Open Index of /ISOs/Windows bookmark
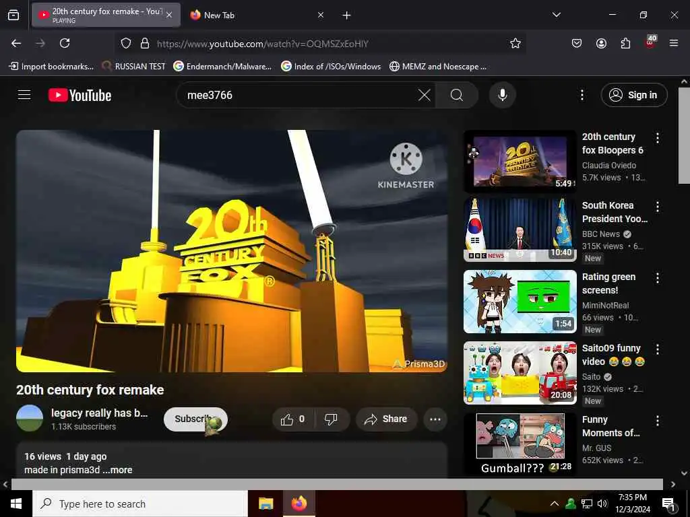Image resolution: width=690 pixels, height=517 pixels. (x=331, y=67)
